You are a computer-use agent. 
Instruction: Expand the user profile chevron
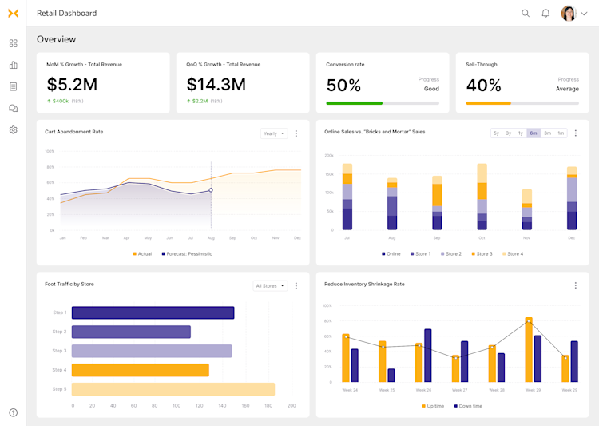584,14
